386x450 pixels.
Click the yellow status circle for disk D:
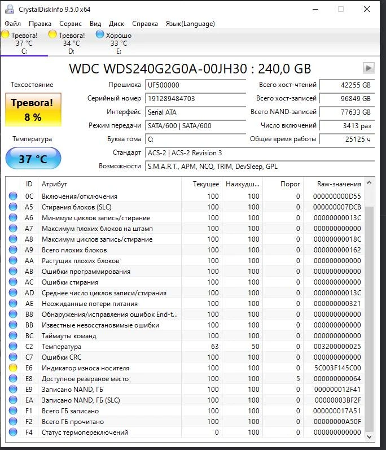(x=52, y=34)
